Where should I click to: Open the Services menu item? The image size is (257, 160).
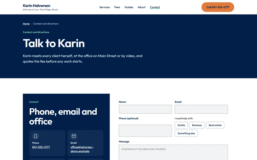click(x=105, y=7)
